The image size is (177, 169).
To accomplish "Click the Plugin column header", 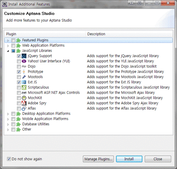I will tap(45, 34).
